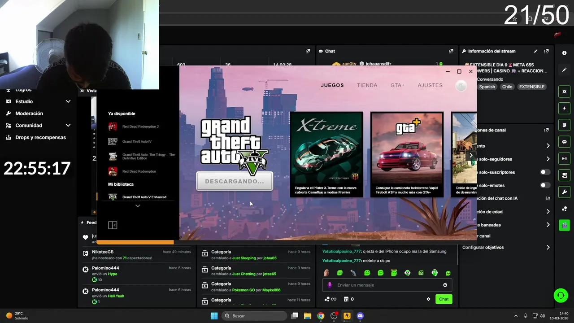Click the pencil icon in right toolbar
This screenshot has height=323, width=574.
pos(564,70)
